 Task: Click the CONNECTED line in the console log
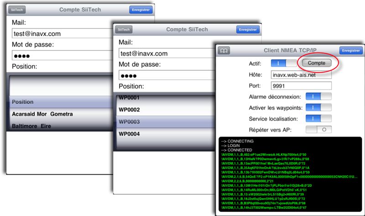(236, 150)
